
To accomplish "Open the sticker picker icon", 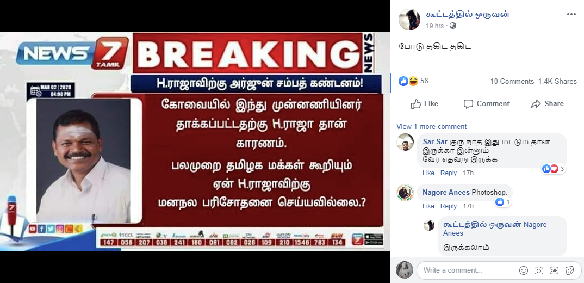I will point(569,270).
